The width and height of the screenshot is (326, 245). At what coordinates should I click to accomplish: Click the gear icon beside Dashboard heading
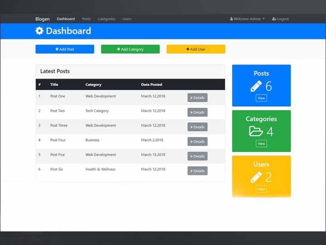[39, 31]
